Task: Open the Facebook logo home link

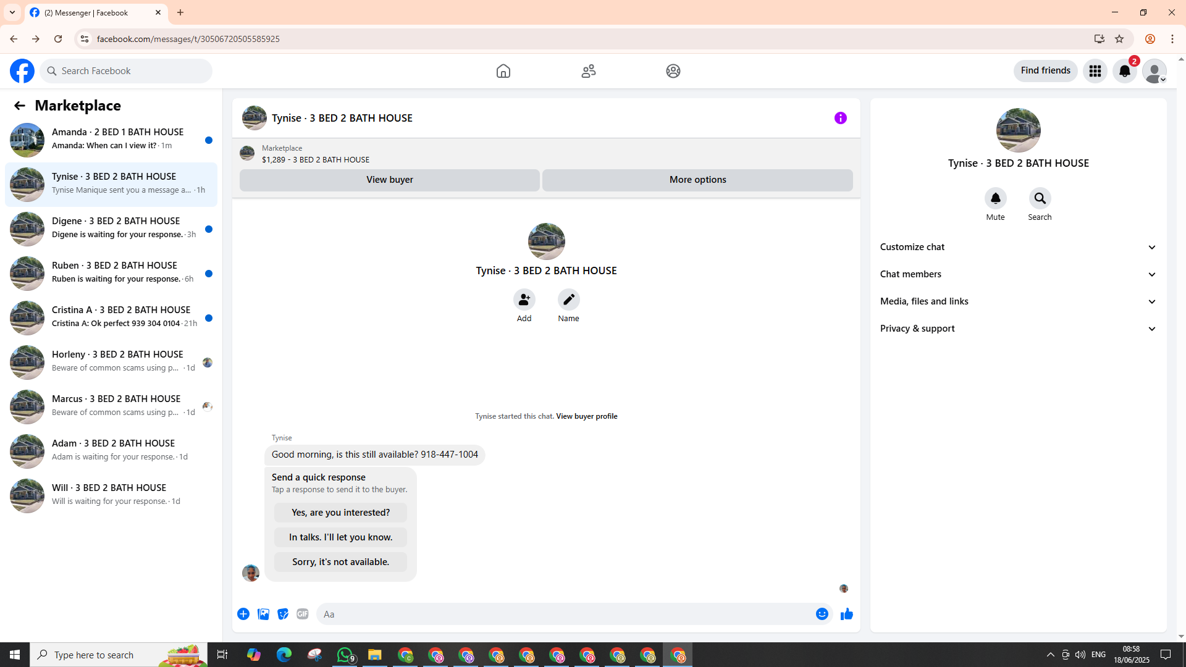Action: pyautogui.click(x=22, y=71)
